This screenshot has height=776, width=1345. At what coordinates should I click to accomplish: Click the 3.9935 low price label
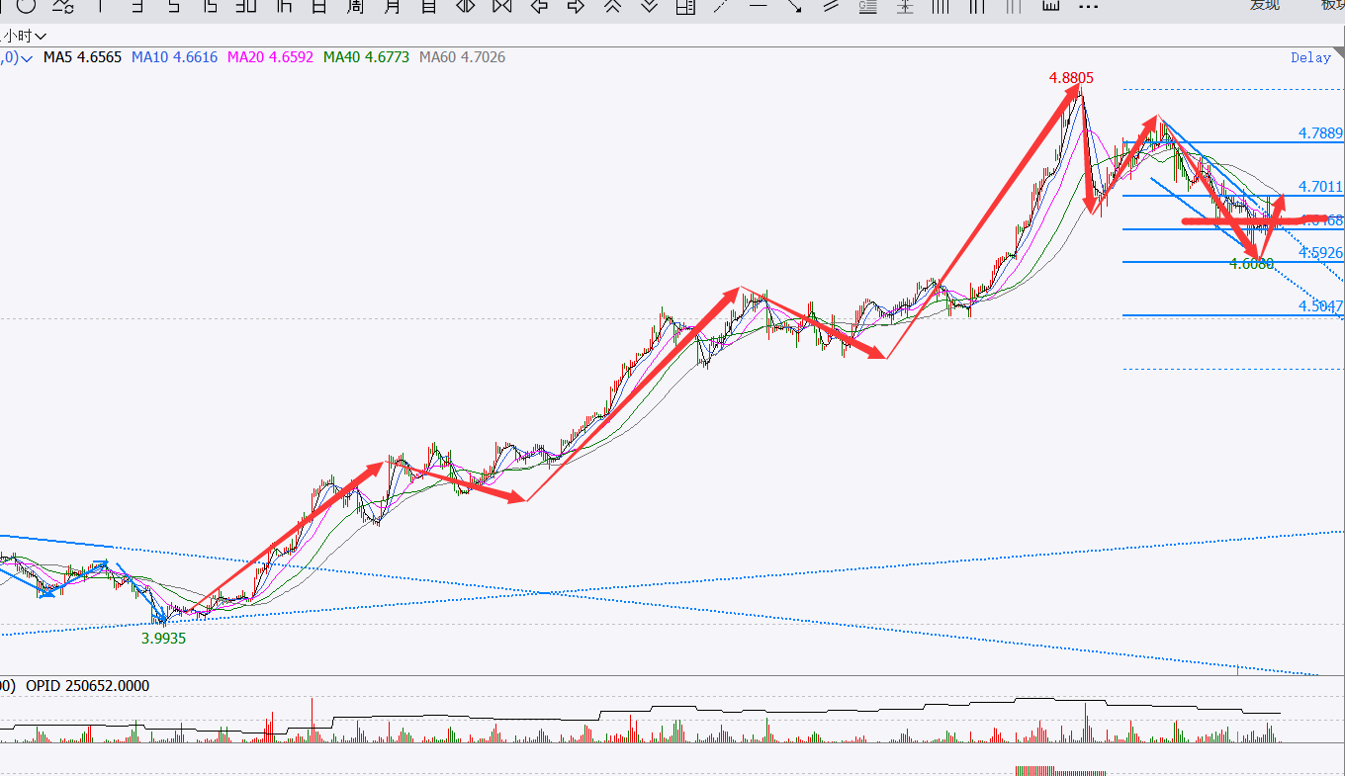coord(163,639)
